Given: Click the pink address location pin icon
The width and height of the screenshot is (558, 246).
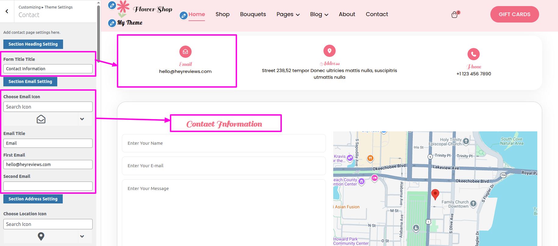Looking at the screenshot, I should [329, 51].
